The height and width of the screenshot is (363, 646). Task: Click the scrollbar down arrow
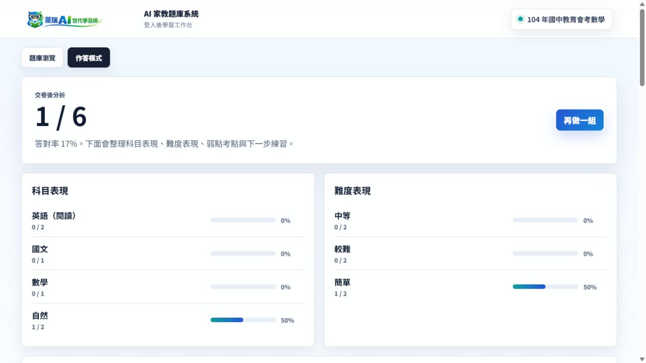coord(642,359)
